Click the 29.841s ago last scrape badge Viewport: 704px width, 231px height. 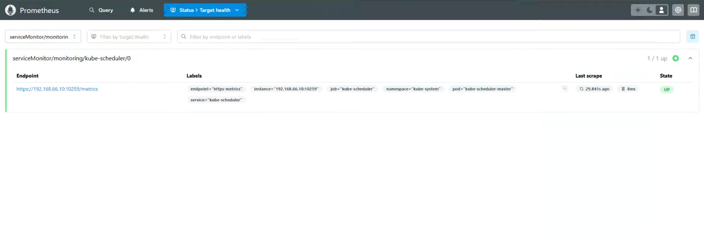594,89
